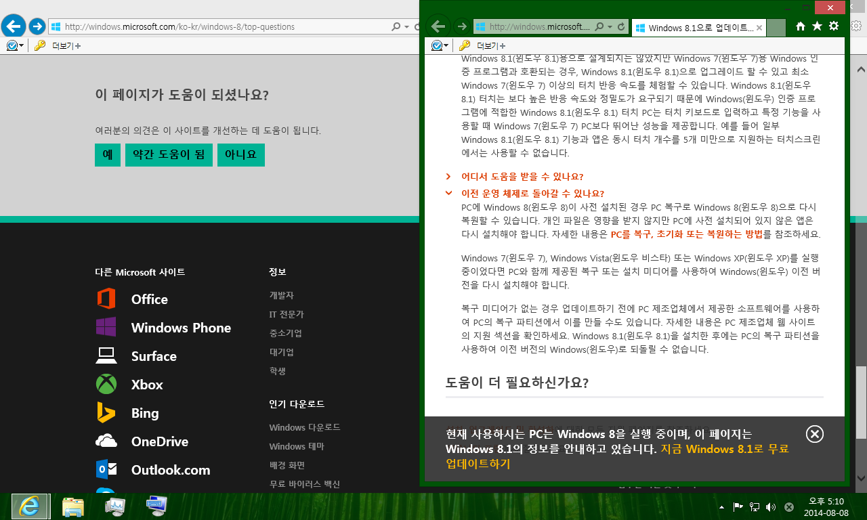Go forward in the front IE window

point(462,27)
